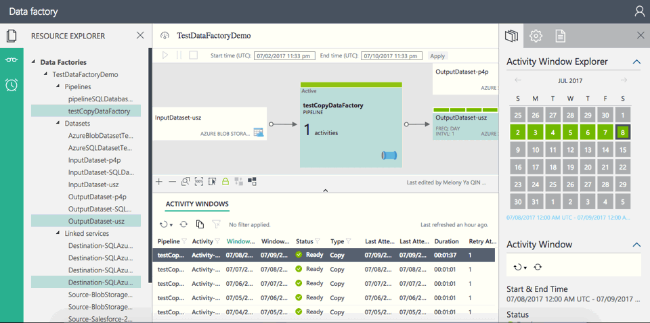
Task: Select testCopyDataFactory in resource tree
Action: pos(86,111)
